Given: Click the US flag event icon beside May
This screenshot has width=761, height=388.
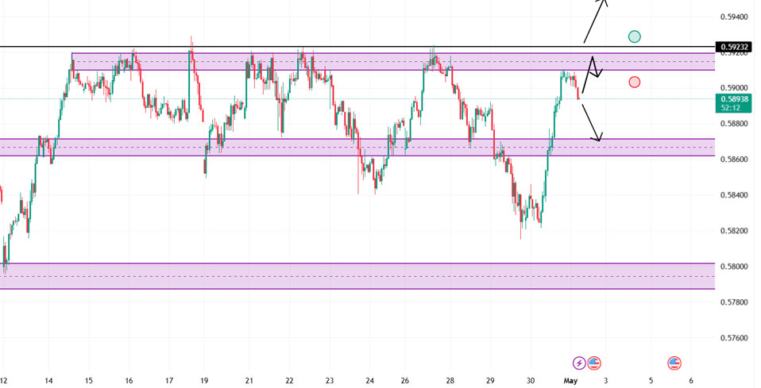Looking at the screenshot, I should (594, 363).
